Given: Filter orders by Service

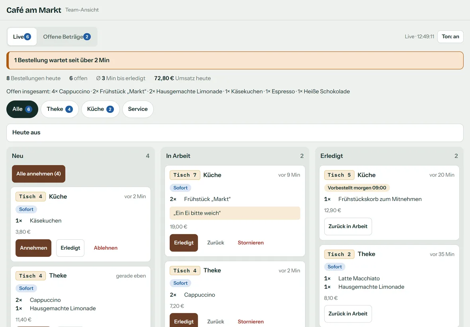Looking at the screenshot, I should tap(138, 109).
